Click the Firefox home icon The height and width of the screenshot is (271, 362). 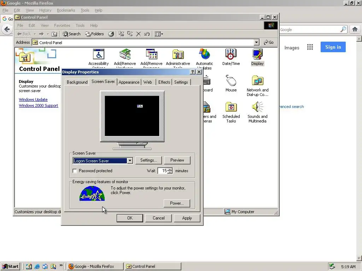[x=355, y=29]
